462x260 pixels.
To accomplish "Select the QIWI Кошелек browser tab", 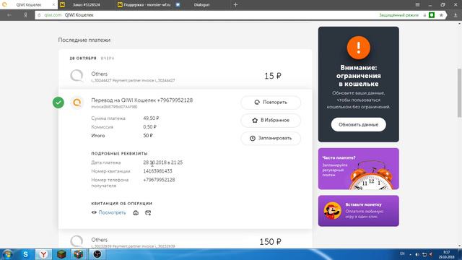I will pos(29,5).
